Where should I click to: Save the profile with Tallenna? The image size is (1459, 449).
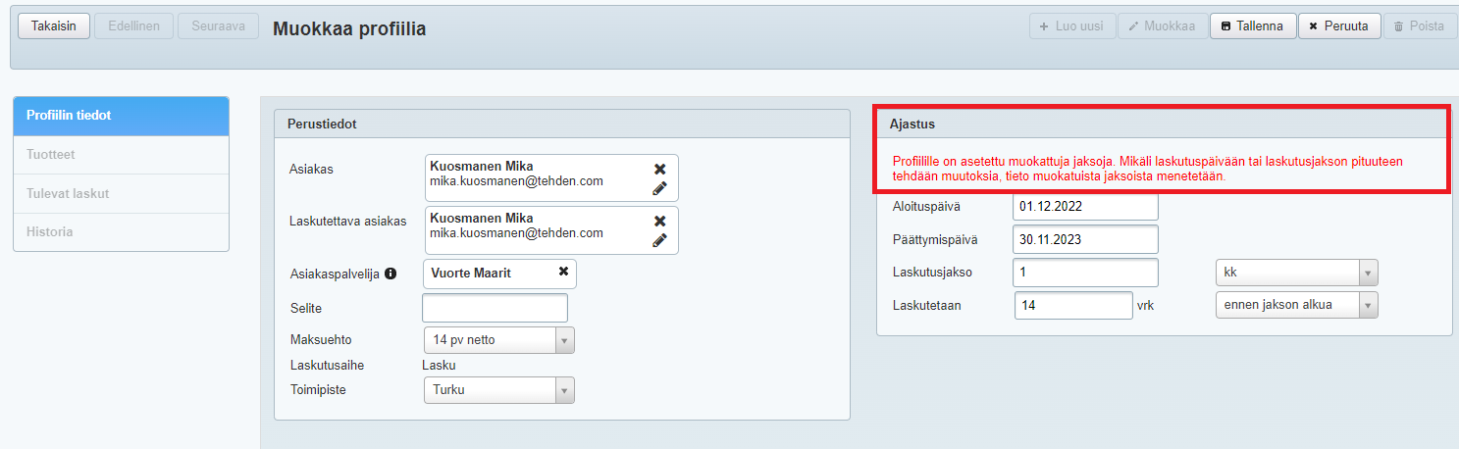(1252, 26)
